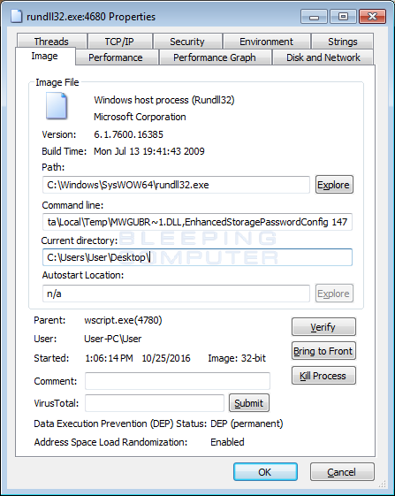395x496 pixels.
Task: Click Bring to Front button
Action: (323, 351)
